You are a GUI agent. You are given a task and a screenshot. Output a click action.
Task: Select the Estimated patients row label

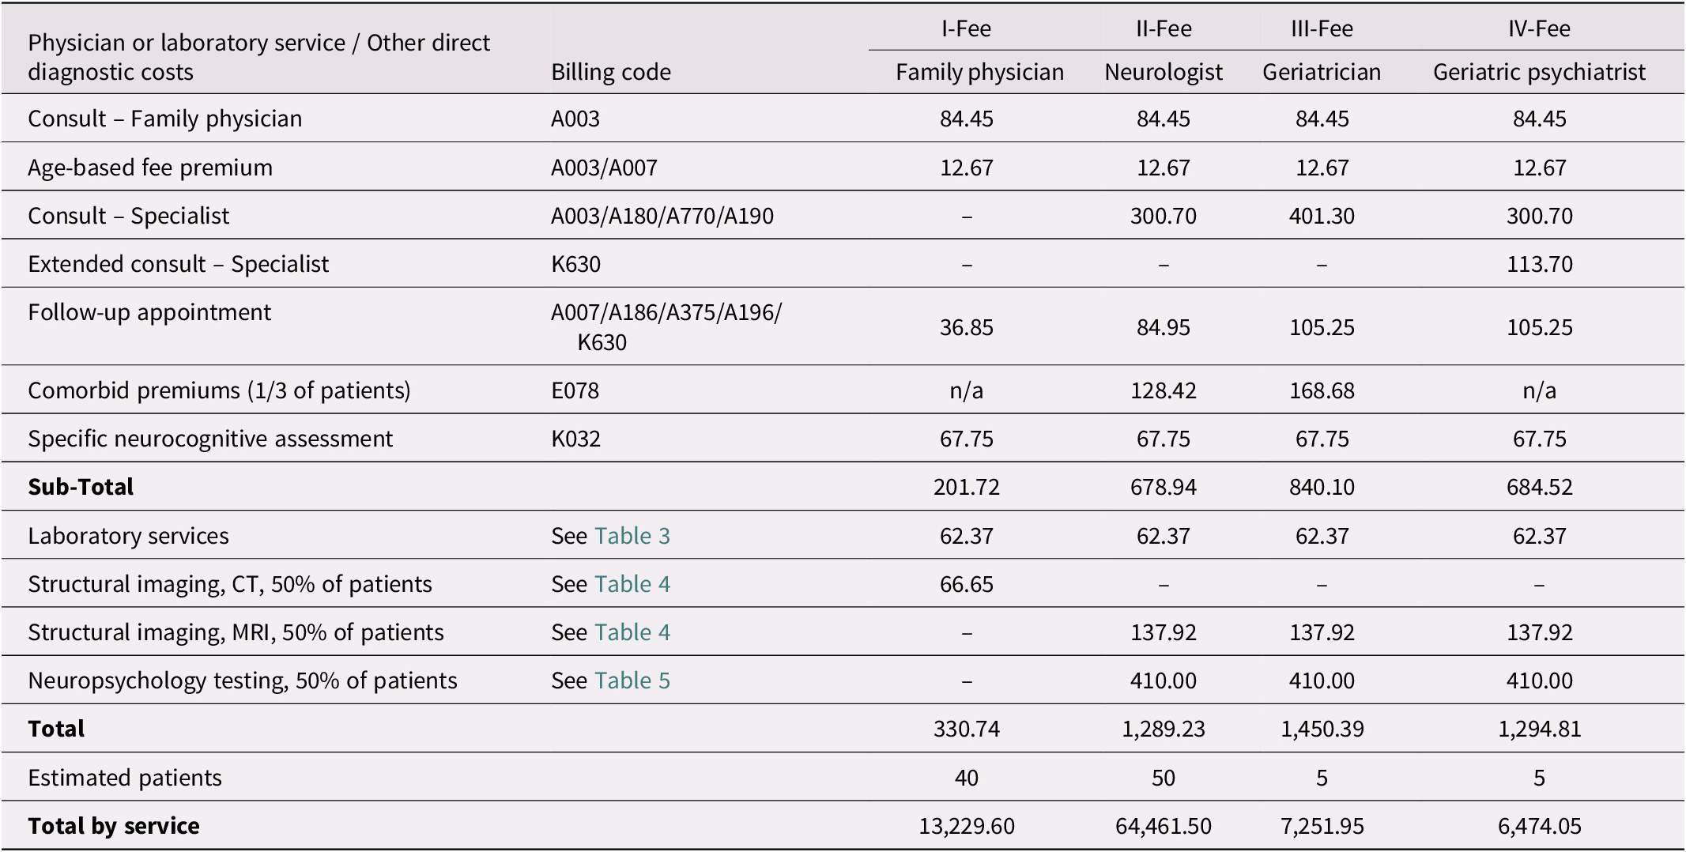pos(124,778)
